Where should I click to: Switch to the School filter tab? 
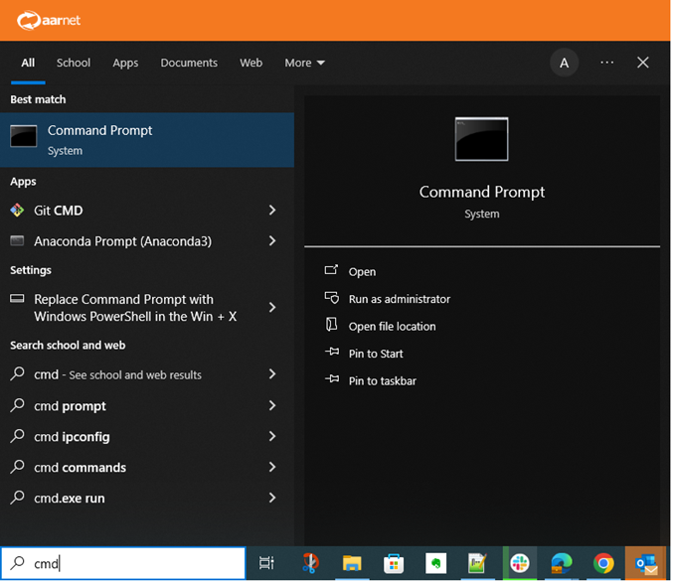coord(74,63)
